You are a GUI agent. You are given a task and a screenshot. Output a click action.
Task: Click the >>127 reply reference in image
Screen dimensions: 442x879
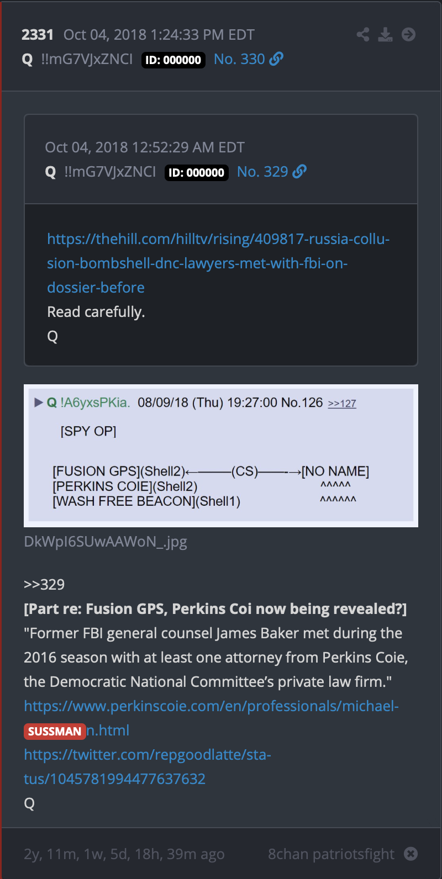click(342, 404)
